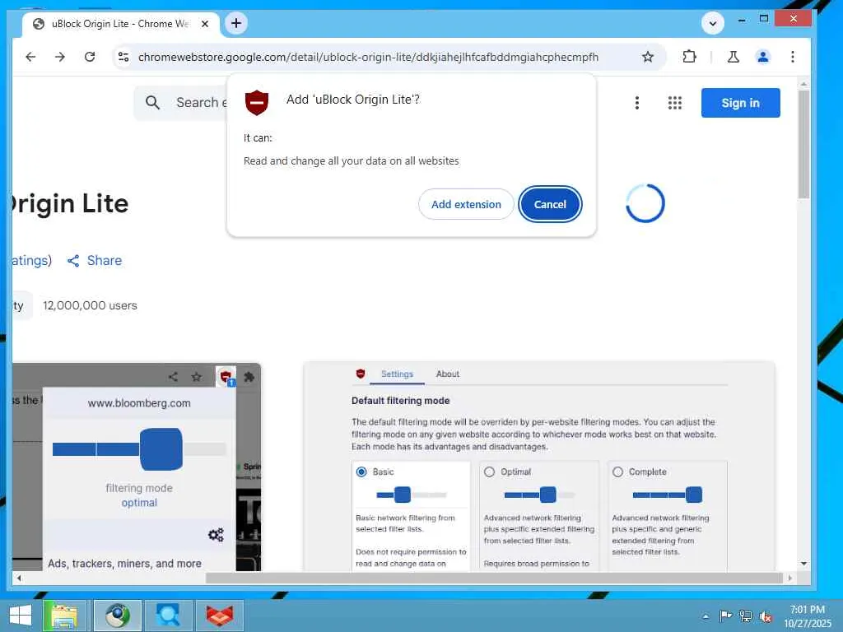Image resolution: width=843 pixels, height=632 pixels.
Task: Select the Settings tab in screenshot
Action: (397, 374)
